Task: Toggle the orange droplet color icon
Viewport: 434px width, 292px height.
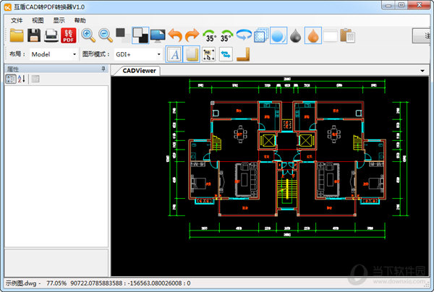Action: click(313, 35)
